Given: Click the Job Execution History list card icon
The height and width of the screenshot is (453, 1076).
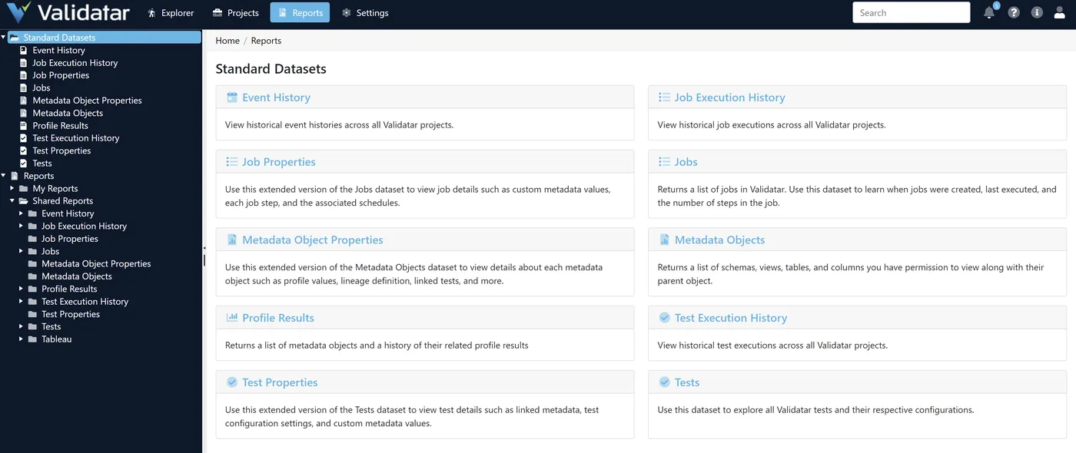Looking at the screenshot, I should coord(665,98).
